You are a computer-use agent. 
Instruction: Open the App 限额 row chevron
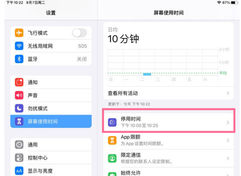tap(228, 140)
